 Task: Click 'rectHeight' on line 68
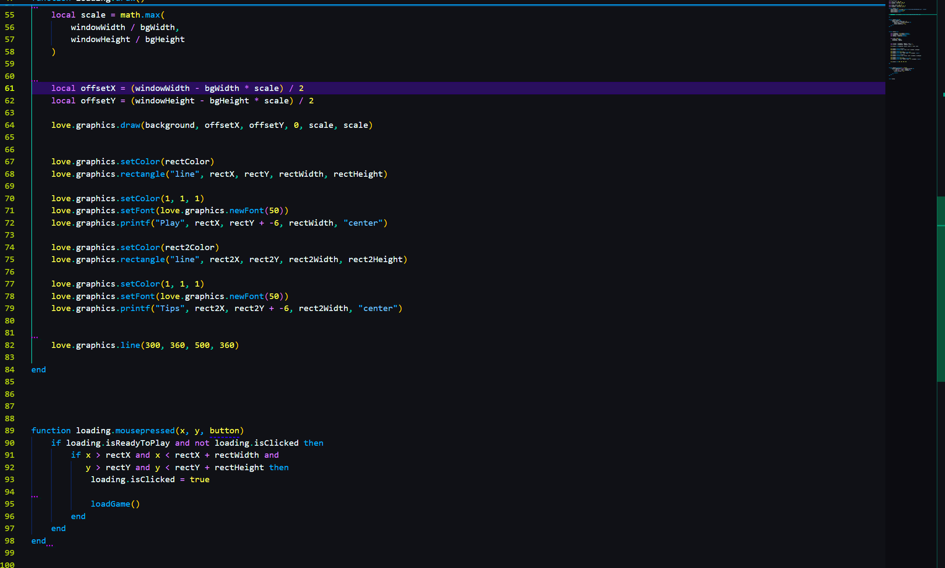[358, 174]
